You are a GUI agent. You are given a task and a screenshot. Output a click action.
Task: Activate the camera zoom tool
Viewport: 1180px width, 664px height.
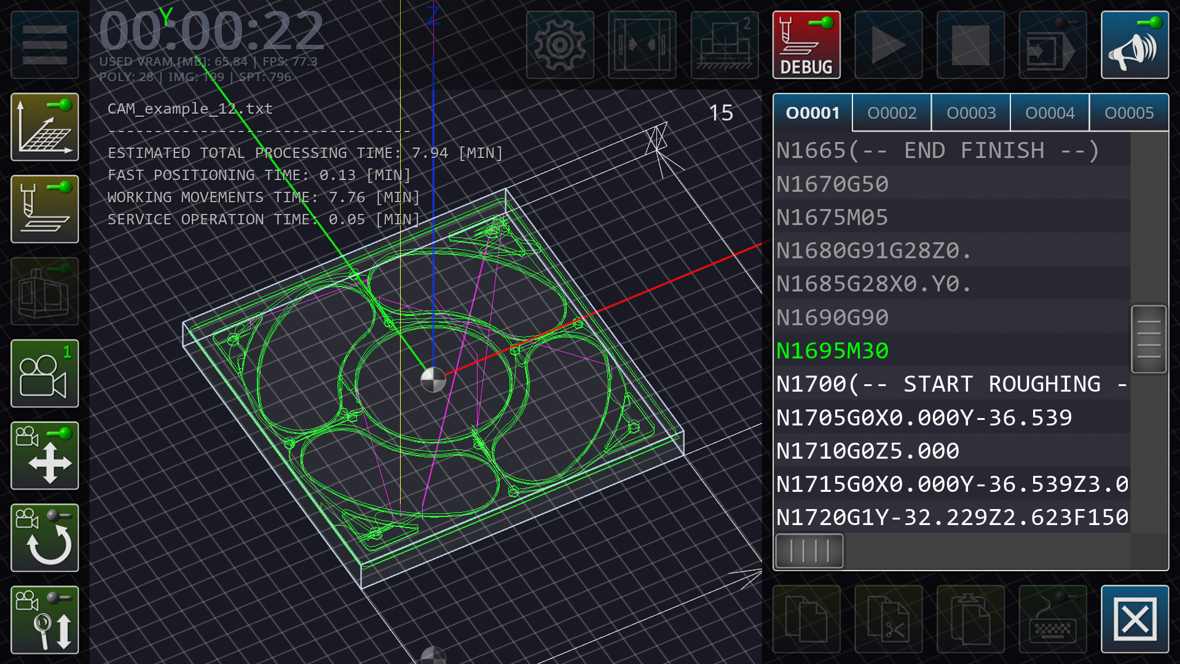click(44, 620)
